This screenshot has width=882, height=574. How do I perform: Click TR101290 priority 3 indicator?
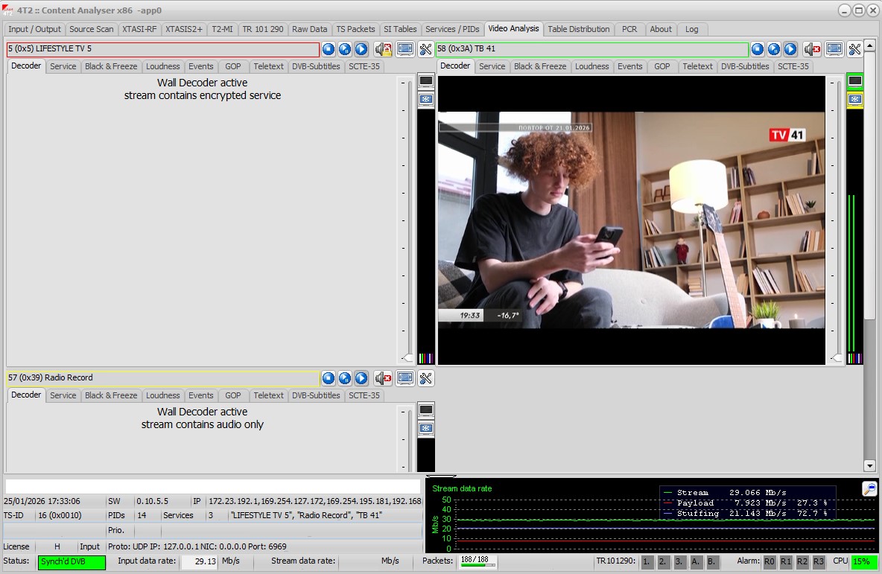(679, 561)
